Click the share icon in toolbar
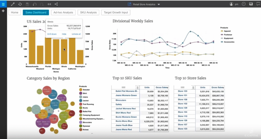Screen dimensions: 261x139 [56, 4]
